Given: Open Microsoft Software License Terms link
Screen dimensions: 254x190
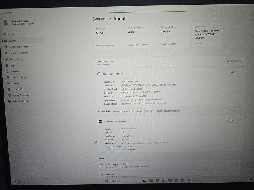Looking at the screenshot, I should [120, 150].
